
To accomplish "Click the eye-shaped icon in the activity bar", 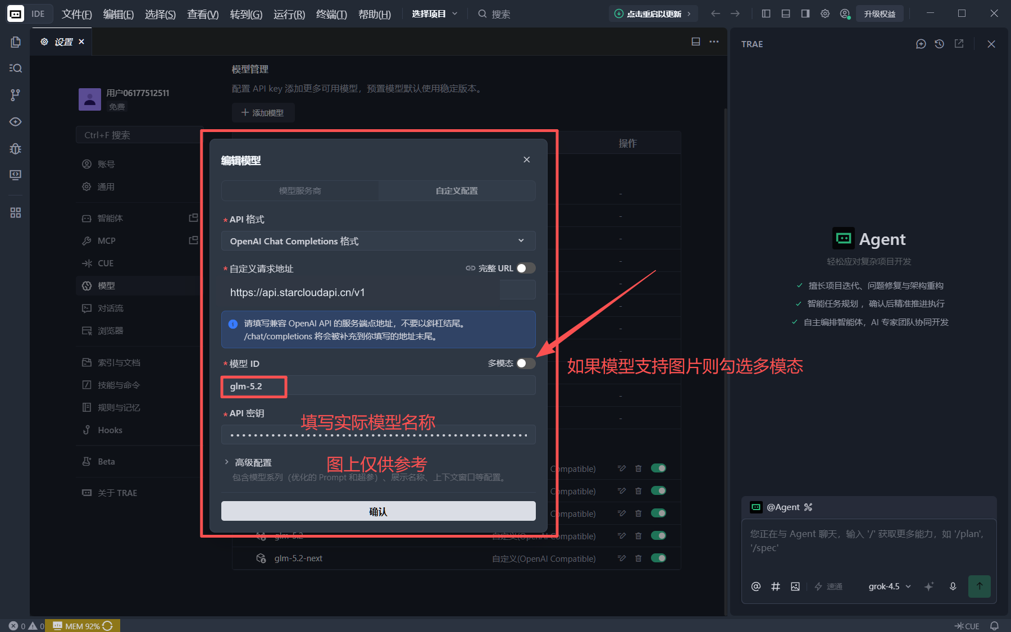I will (x=15, y=122).
